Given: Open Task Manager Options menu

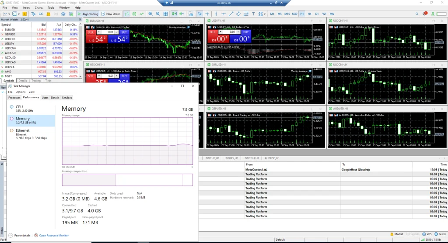Looking at the screenshot, I should click(20, 92).
